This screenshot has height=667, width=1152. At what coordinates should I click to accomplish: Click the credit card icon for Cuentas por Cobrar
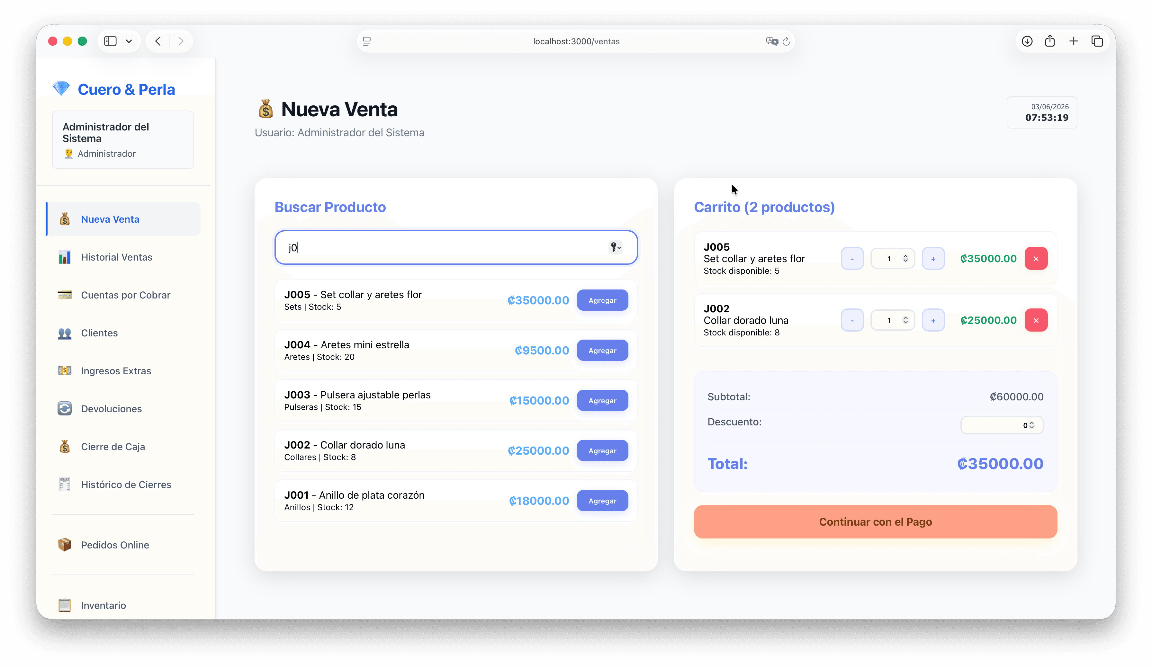coord(65,295)
